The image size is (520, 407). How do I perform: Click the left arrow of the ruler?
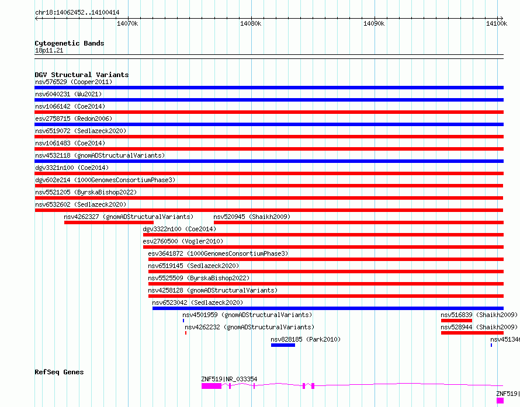click(37, 18)
